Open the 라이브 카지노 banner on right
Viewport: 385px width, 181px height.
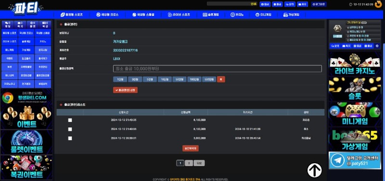pyautogui.click(x=355, y=64)
